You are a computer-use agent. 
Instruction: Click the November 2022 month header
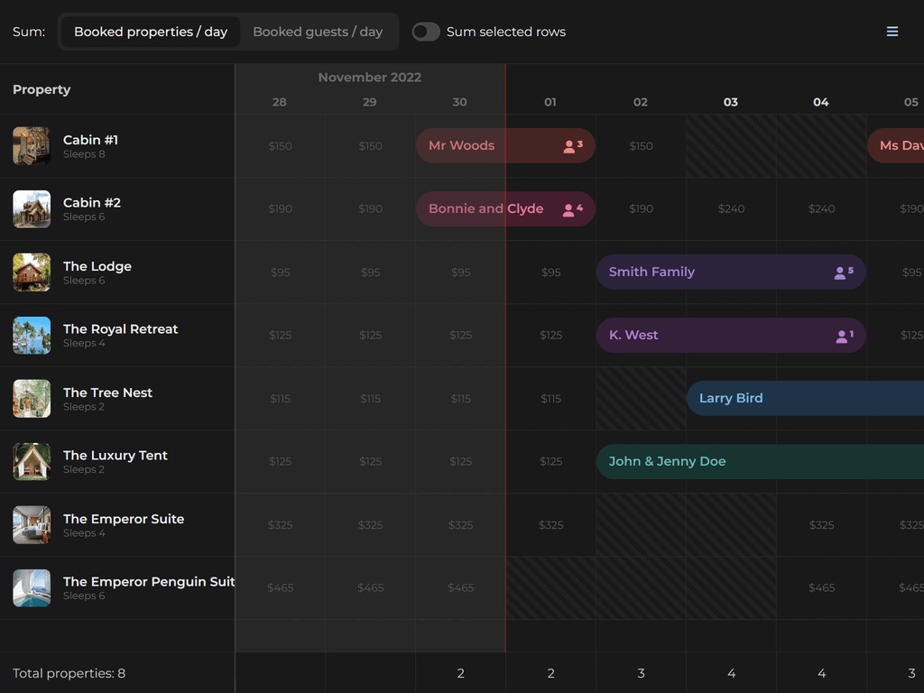pos(369,78)
